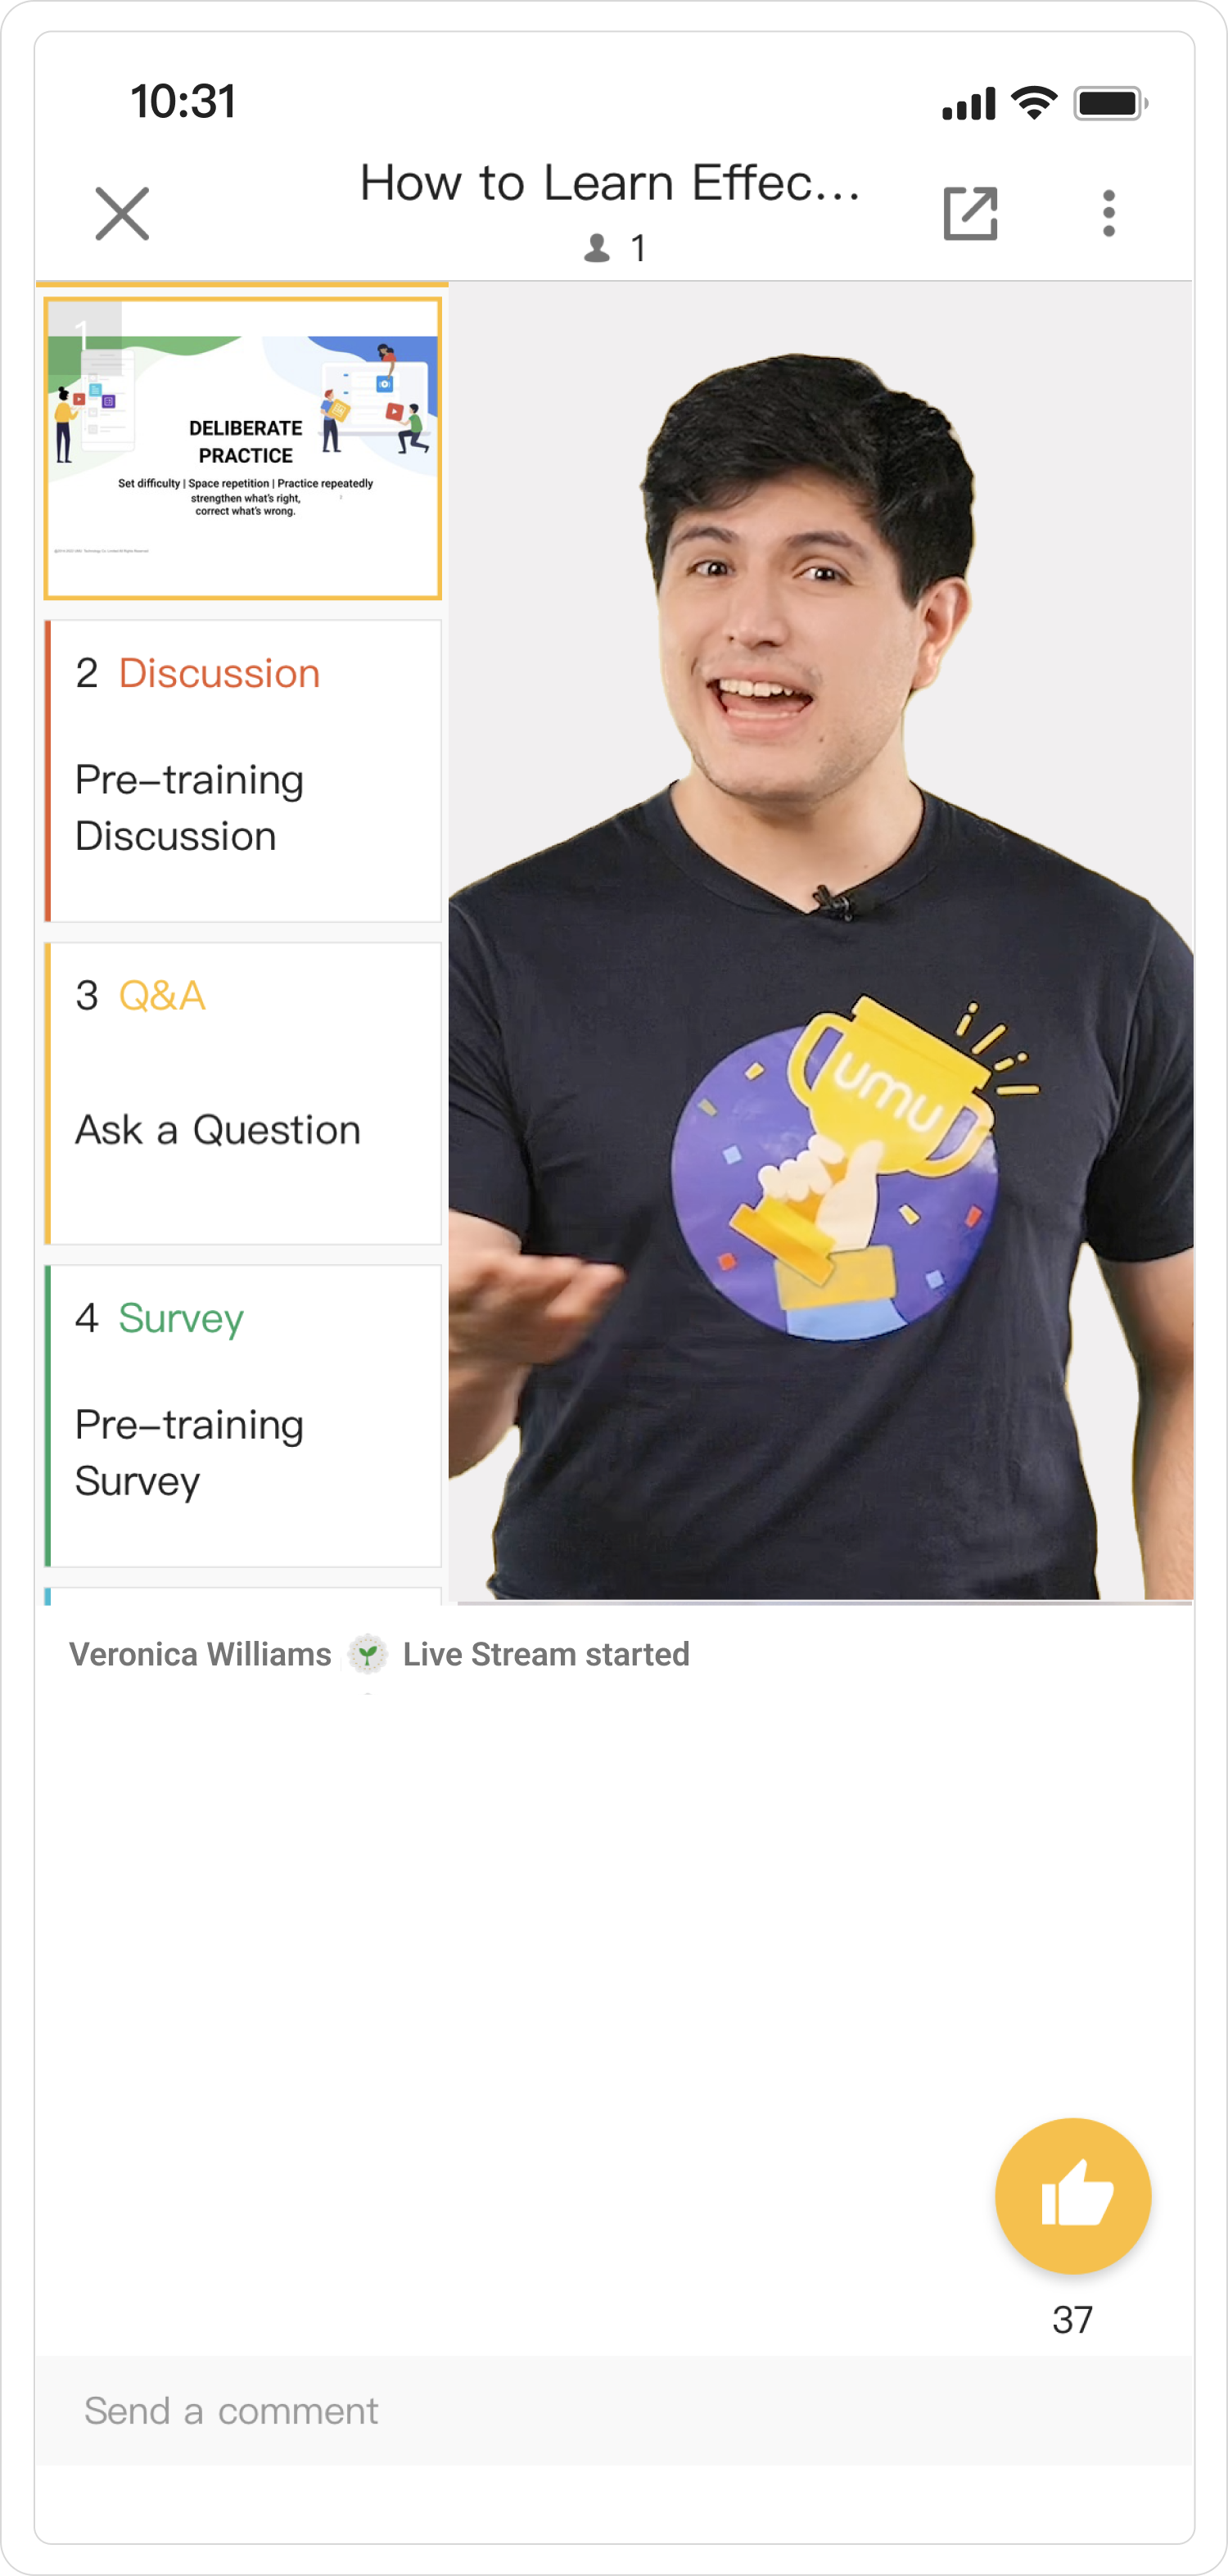
Task: Tap the live stream video presenter area
Action: (x=820, y=942)
